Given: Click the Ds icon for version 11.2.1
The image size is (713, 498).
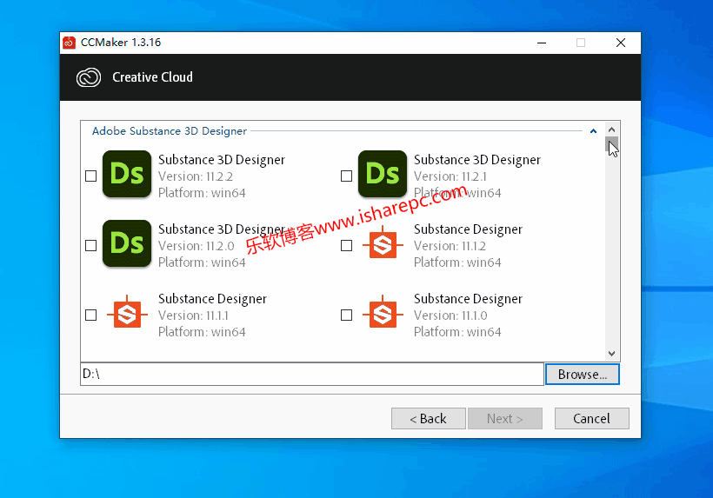Looking at the screenshot, I should pos(383,174).
